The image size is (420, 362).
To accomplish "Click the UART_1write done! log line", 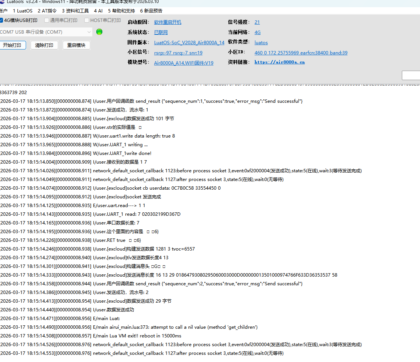I will [76, 153].
